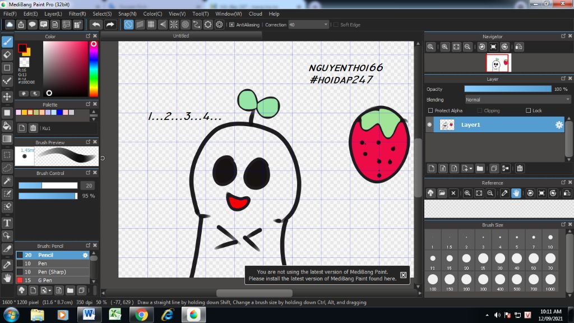Delete palette color with trash icon
Screen dimensions: 574x323
coord(33,128)
